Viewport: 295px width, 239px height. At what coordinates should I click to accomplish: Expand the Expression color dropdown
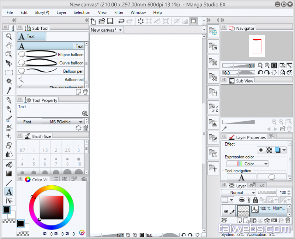pos(247,164)
